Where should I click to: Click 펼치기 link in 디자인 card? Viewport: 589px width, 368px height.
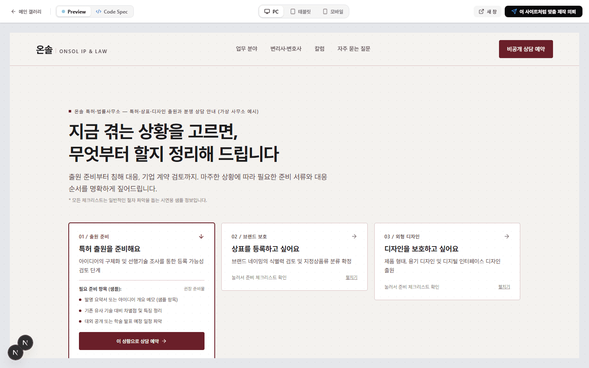(504, 287)
